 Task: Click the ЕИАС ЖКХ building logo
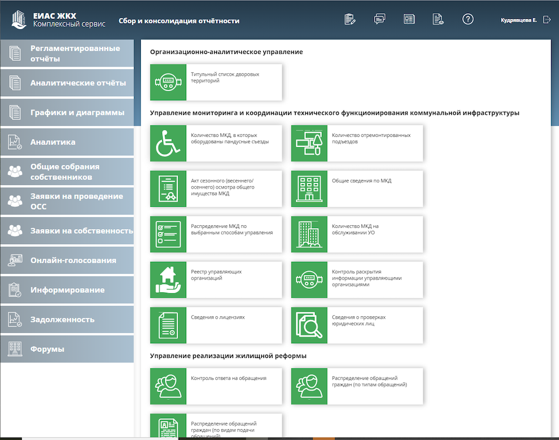tap(19, 20)
